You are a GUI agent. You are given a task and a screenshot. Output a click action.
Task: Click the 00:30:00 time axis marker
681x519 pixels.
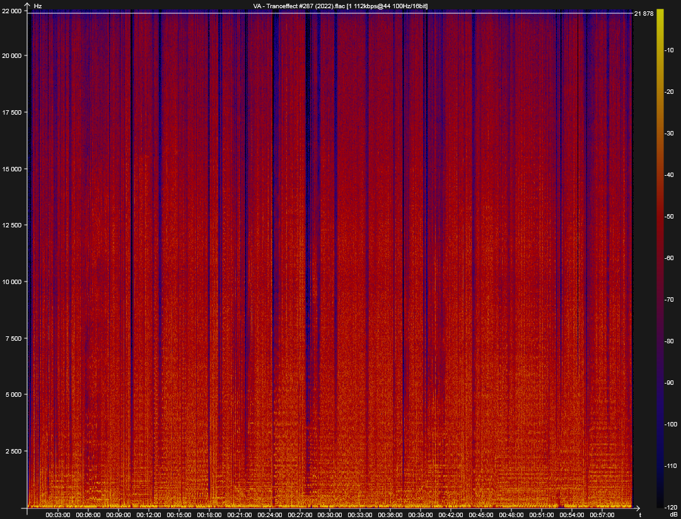(330, 514)
